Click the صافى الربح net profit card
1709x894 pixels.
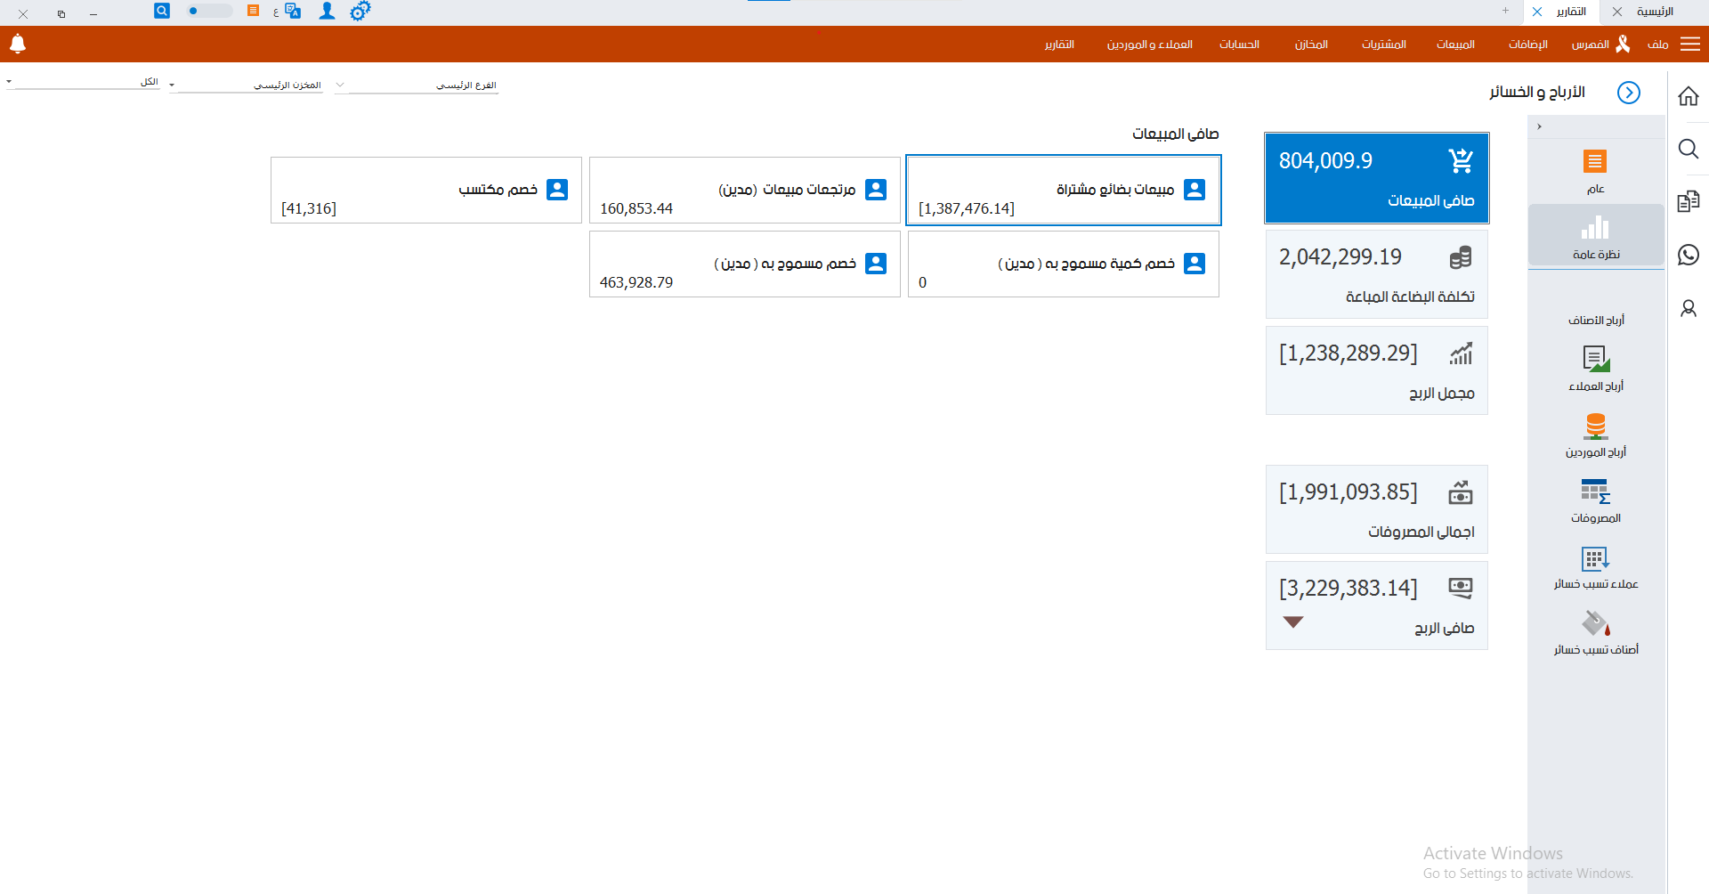1376,605
